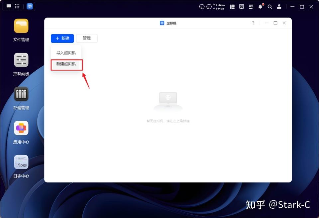
Task: Close the outer desktop client window
Action: click(311, 7)
